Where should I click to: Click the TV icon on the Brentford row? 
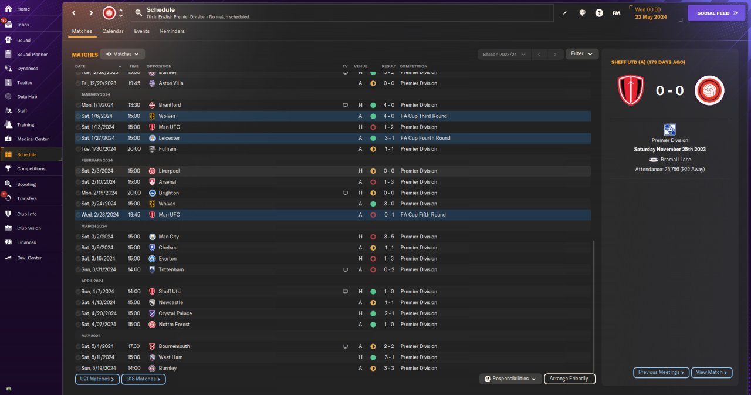pos(345,105)
